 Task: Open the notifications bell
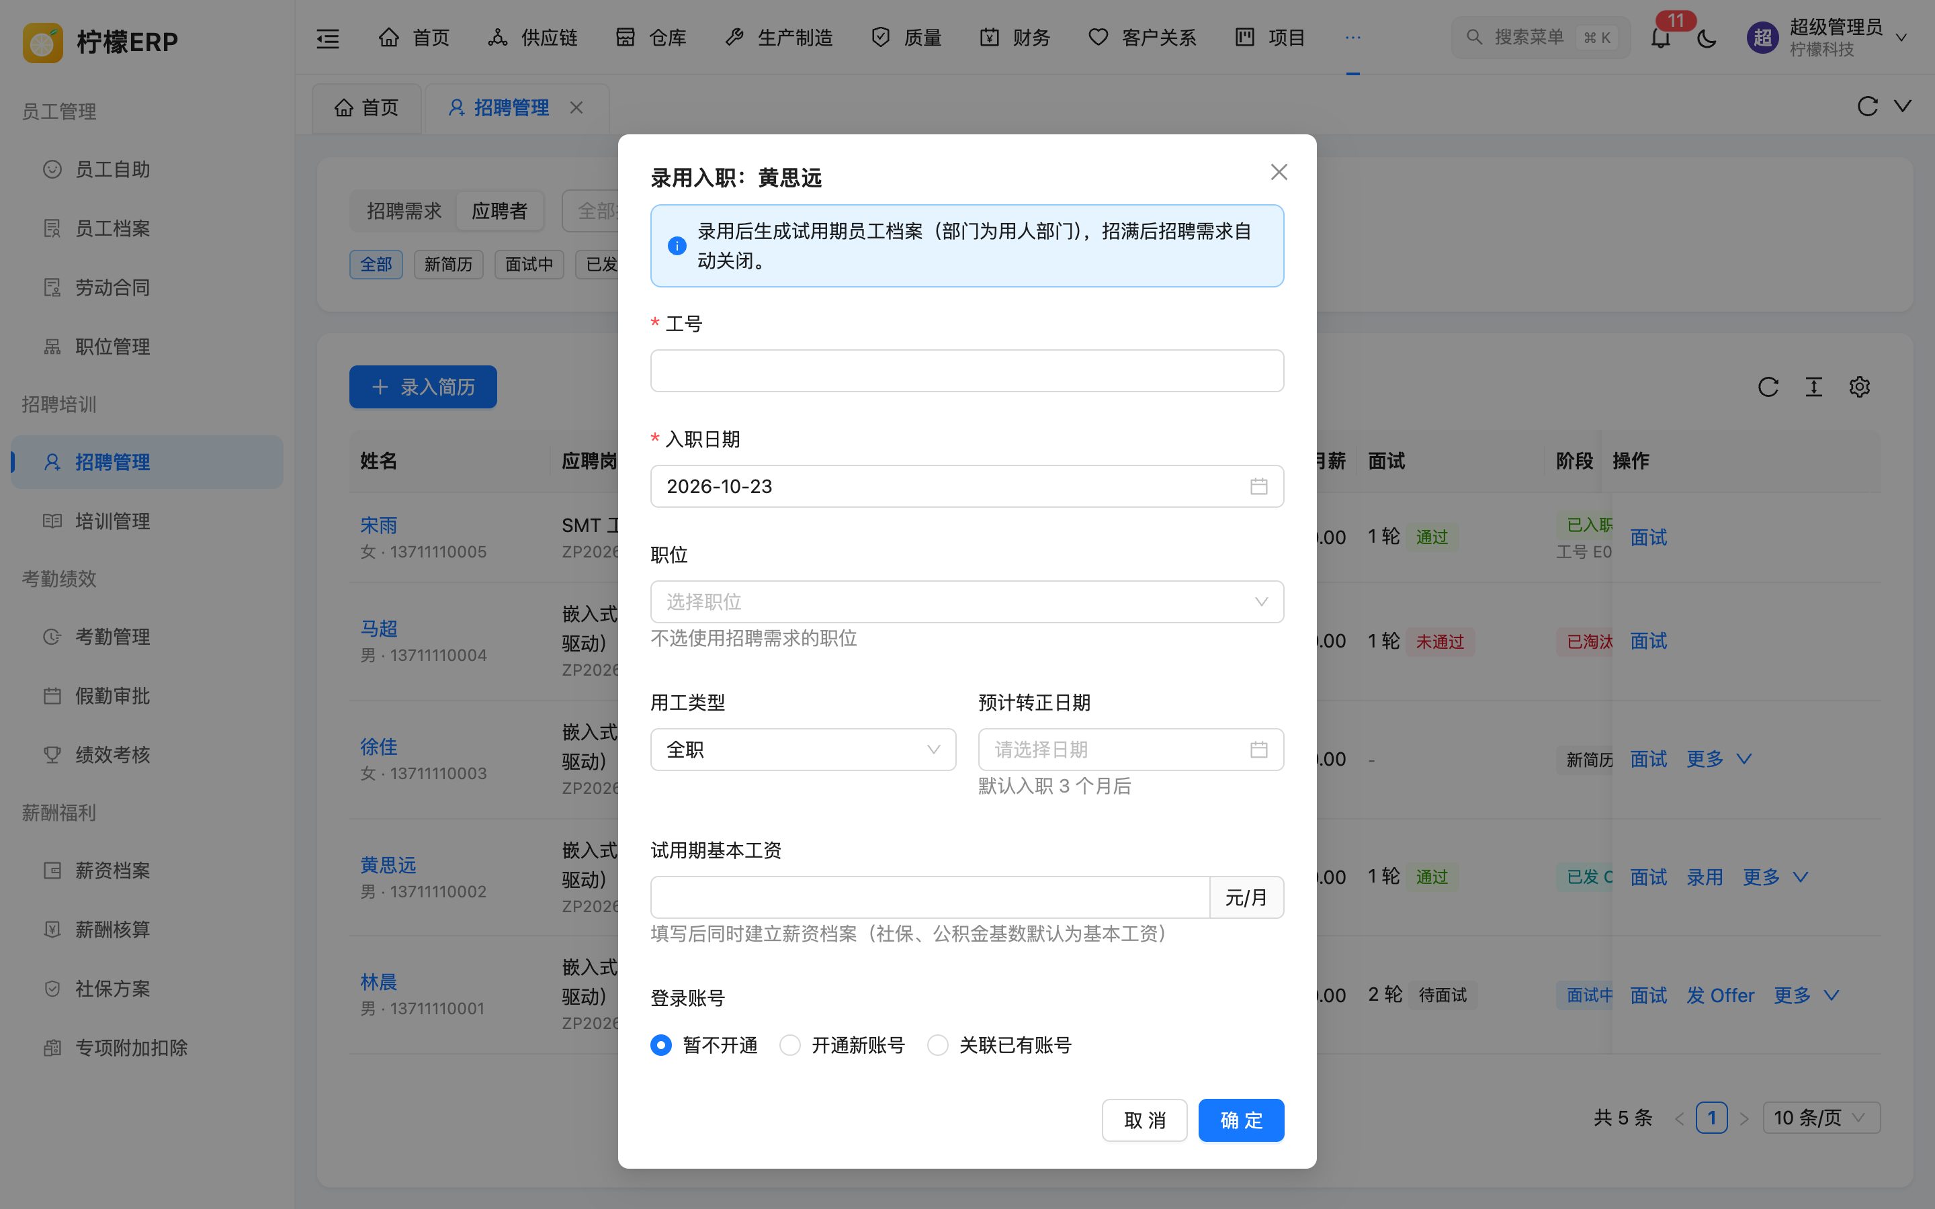[x=1661, y=38]
